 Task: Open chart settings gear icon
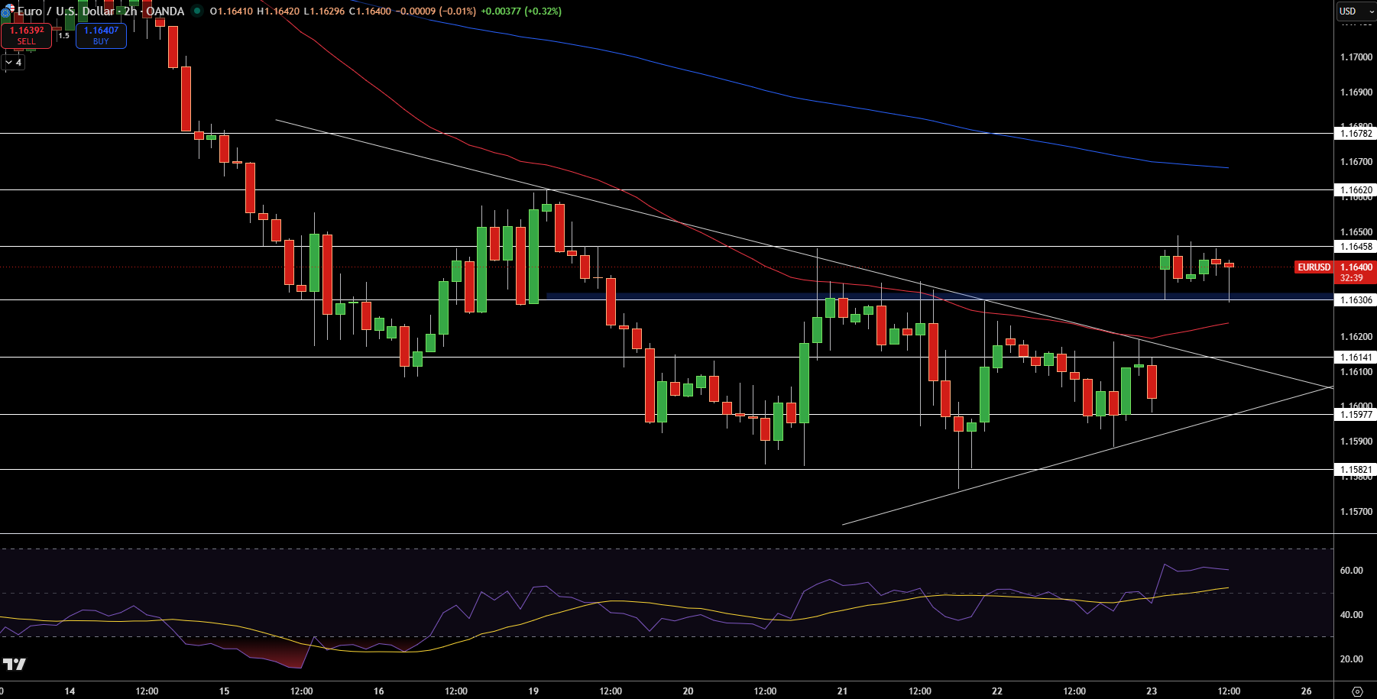coord(1357,691)
